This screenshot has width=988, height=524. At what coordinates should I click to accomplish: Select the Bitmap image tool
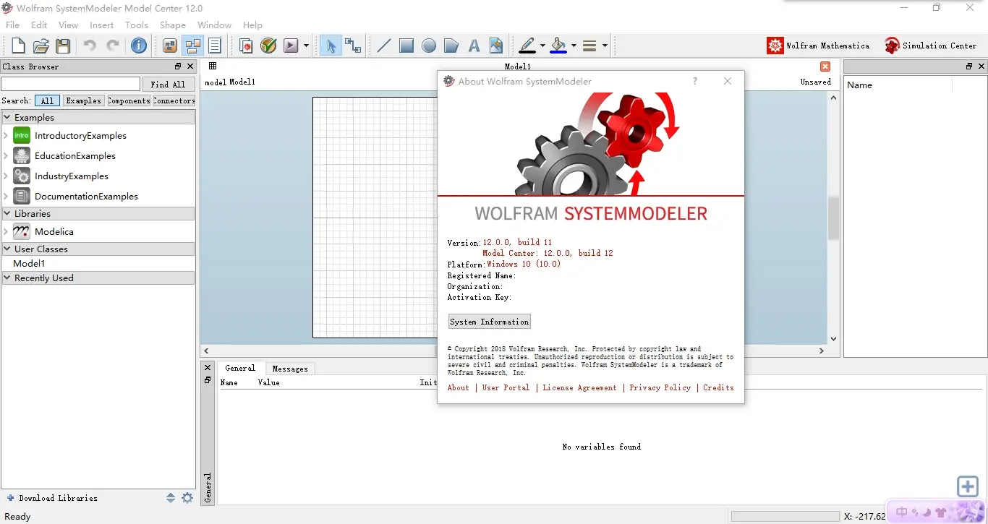(496, 46)
